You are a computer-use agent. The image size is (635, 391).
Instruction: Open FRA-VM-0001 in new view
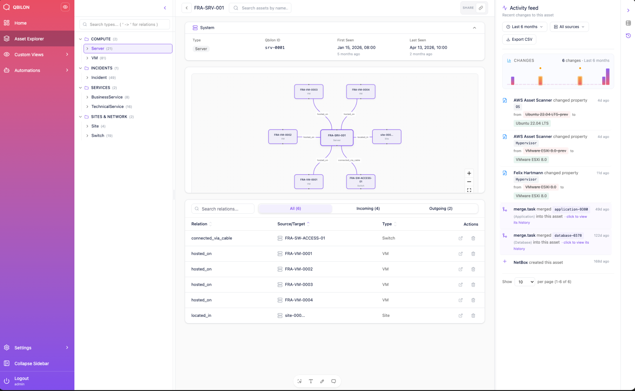[460, 254]
